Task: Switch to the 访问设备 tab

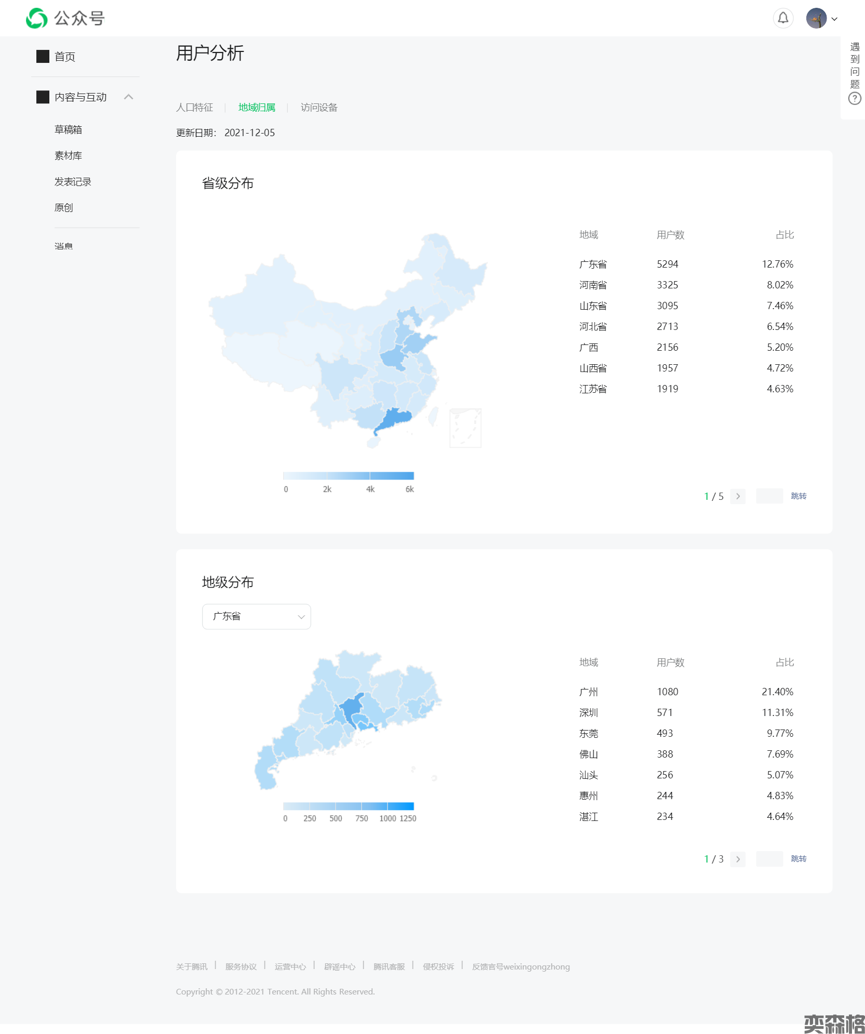Action: tap(319, 108)
